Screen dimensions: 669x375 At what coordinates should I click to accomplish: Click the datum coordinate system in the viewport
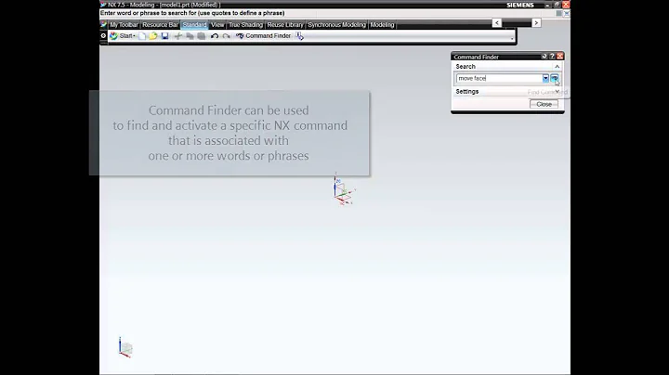coord(344,190)
